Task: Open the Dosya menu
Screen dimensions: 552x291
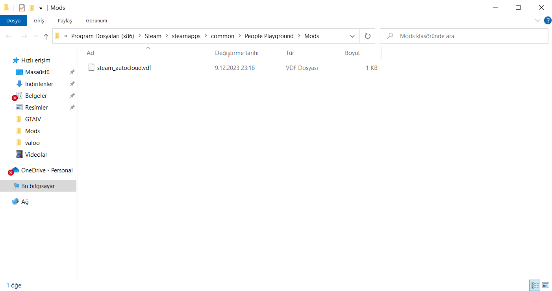Action: click(13, 20)
